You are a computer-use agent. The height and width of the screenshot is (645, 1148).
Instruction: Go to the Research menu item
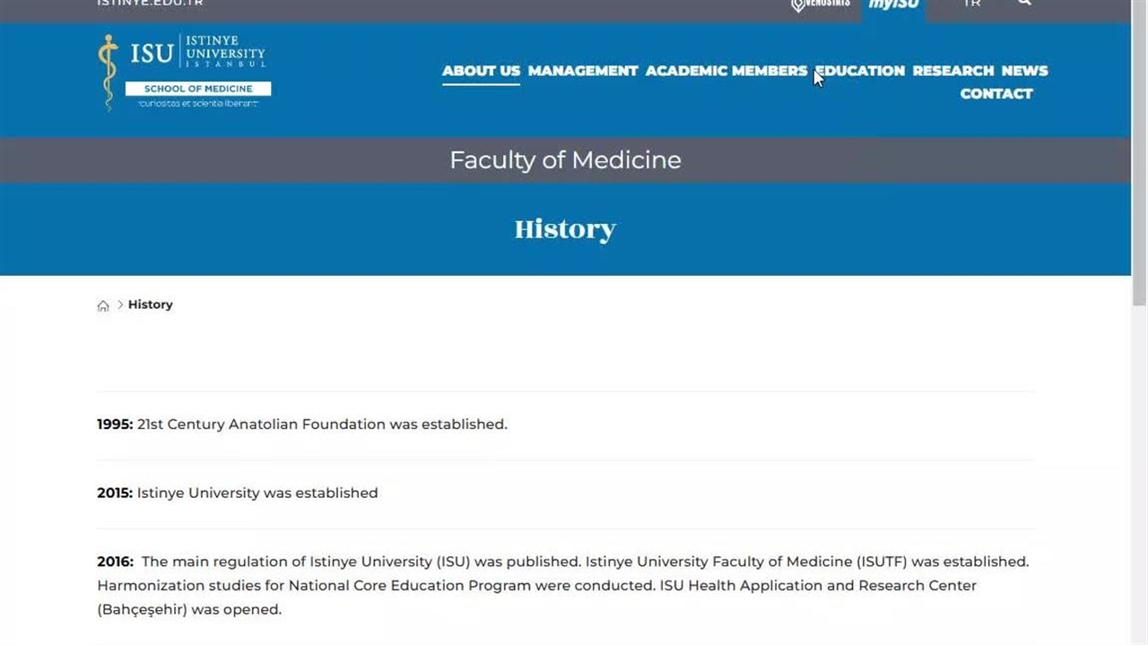click(952, 71)
